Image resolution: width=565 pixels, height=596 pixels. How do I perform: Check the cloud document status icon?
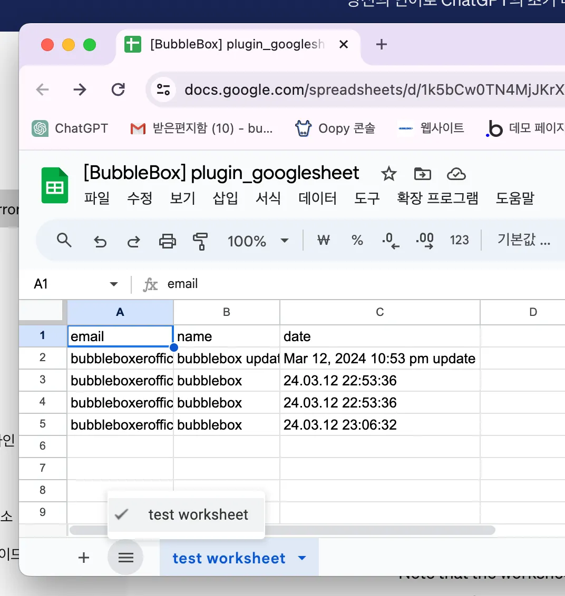[456, 174]
